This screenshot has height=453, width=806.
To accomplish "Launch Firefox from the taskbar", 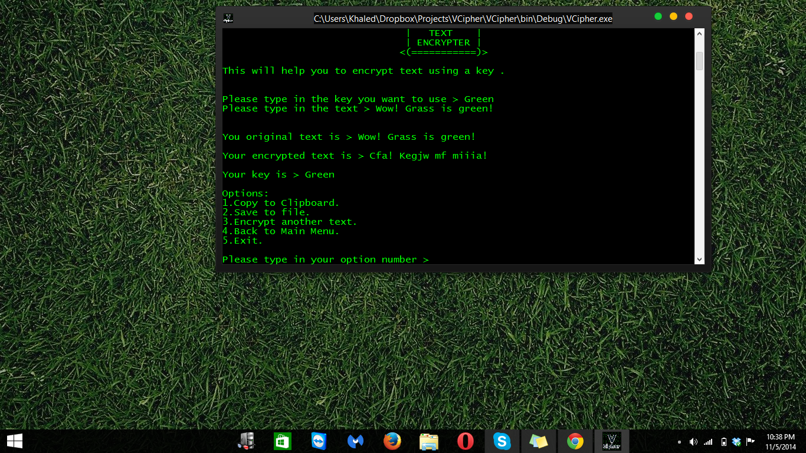I will 392,441.
